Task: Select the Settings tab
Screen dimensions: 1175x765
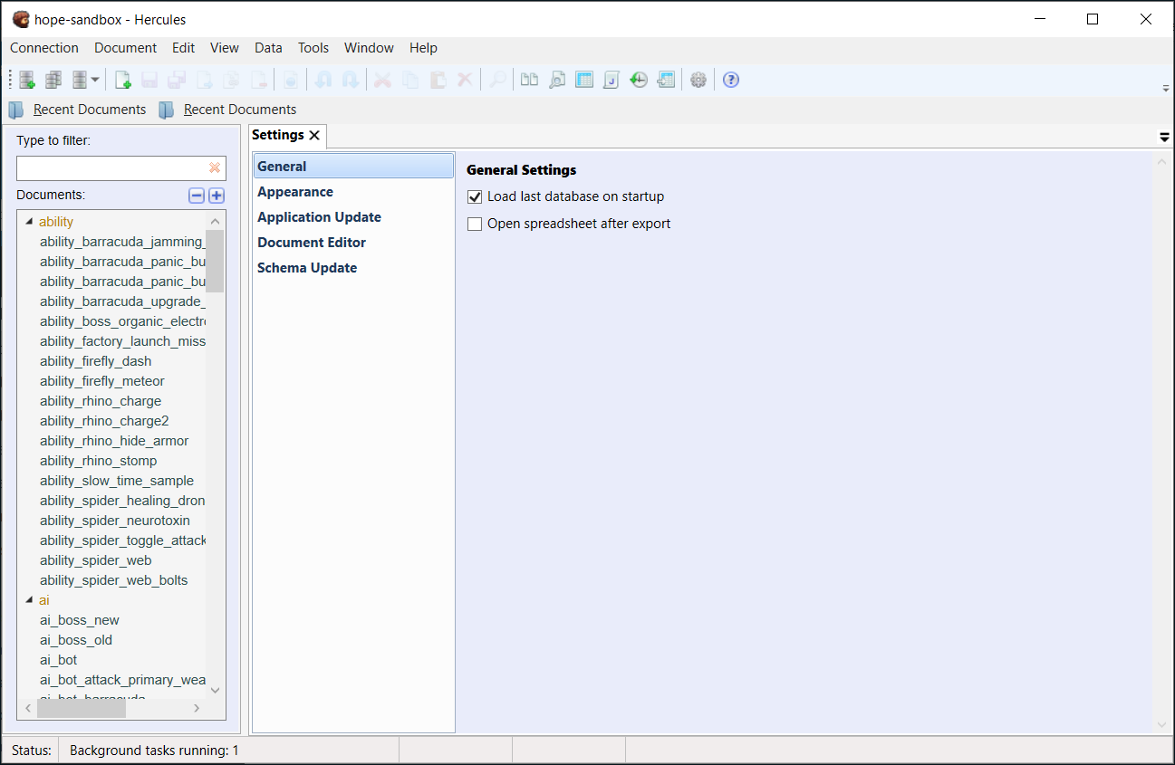Action: pyautogui.click(x=278, y=135)
